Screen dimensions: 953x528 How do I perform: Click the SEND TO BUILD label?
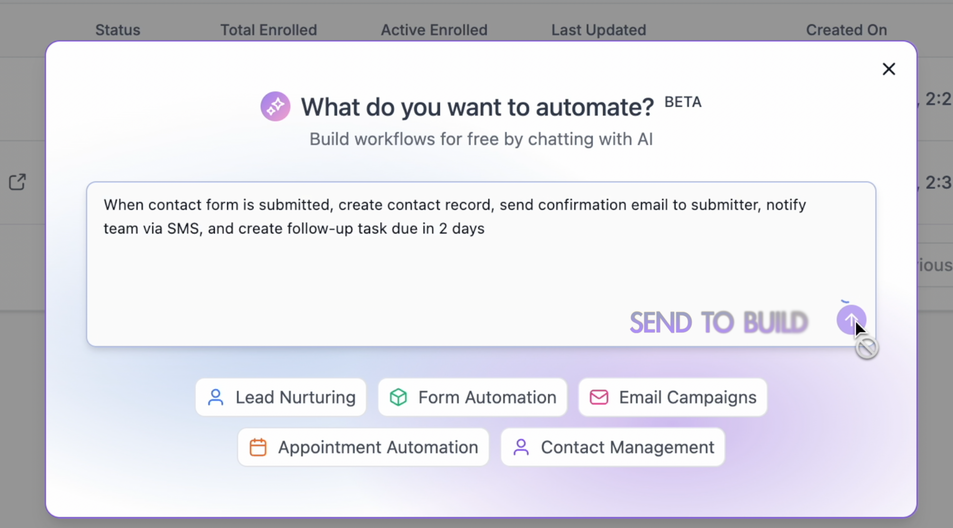click(719, 322)
